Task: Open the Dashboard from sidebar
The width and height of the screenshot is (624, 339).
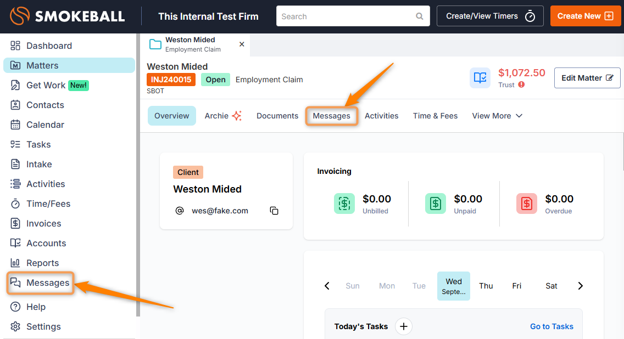Action: click(49, 46)
